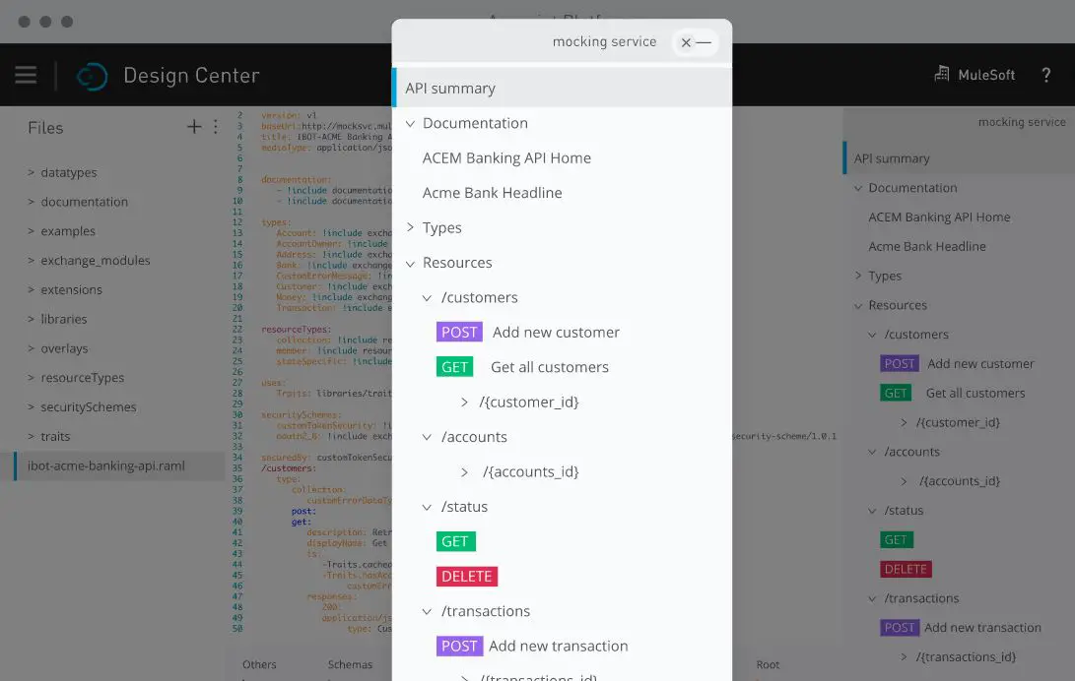Click the DELETE badge under /status in popup
This screenshot has width=1075, height=681.
[x=467, y=577]
